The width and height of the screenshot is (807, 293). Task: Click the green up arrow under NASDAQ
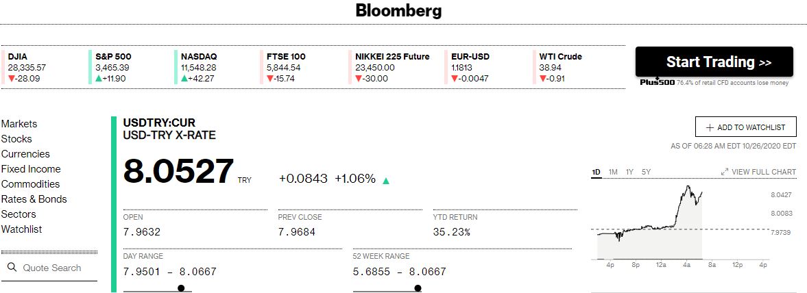pyautogui.click(x=184, y=79)
